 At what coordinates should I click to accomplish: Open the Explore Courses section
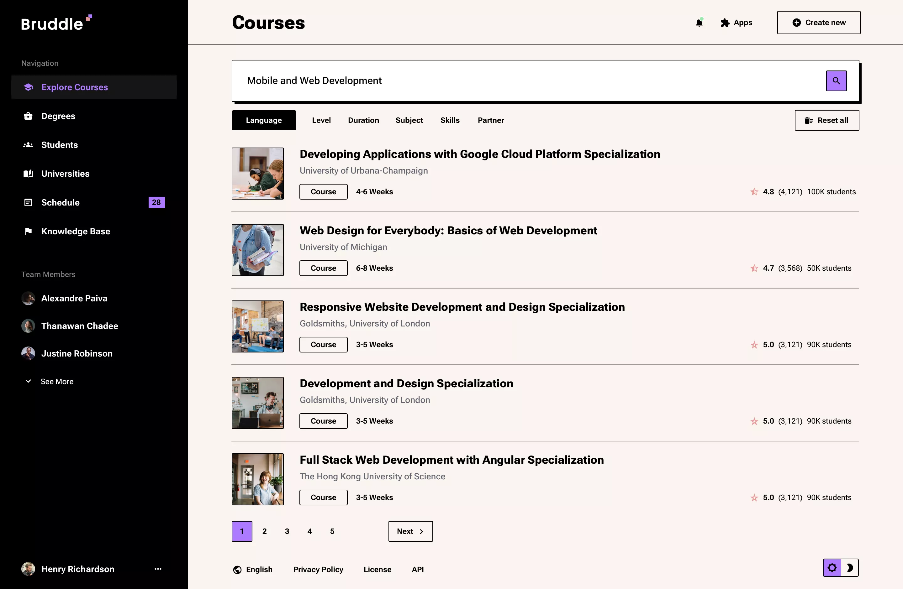74,87
